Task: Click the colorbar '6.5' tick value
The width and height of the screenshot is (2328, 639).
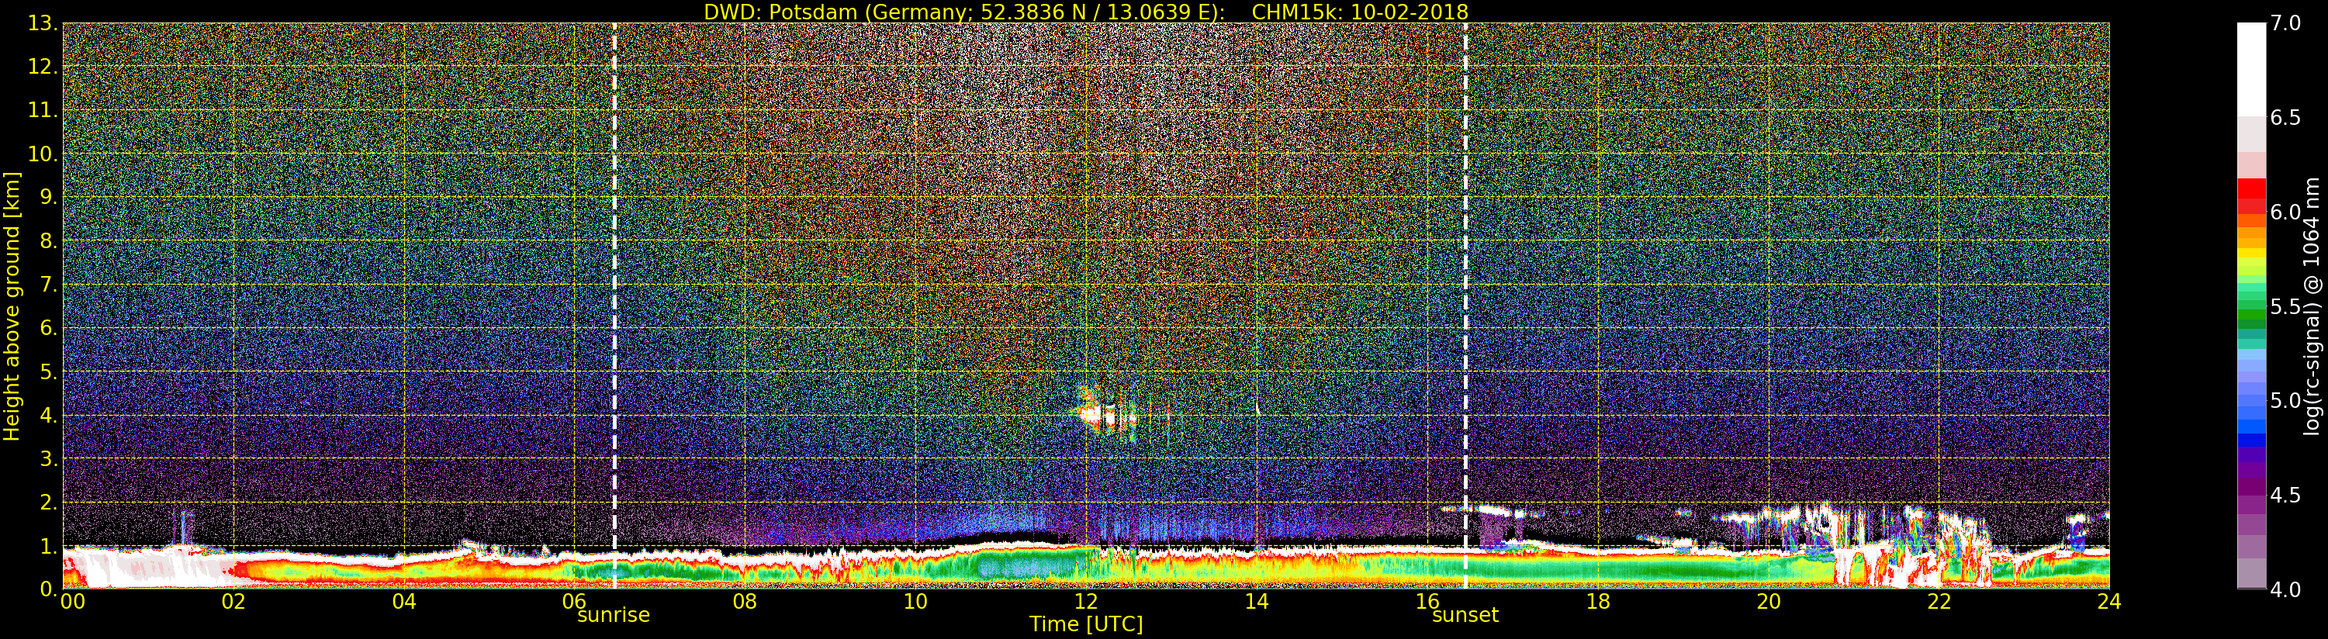Action: pos(2285,118)
